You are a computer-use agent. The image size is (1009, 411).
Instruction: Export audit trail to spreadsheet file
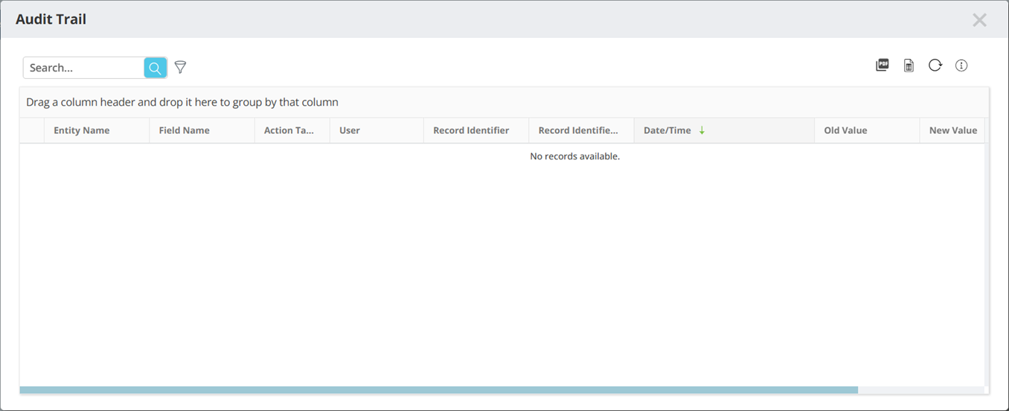pos(909,66)
